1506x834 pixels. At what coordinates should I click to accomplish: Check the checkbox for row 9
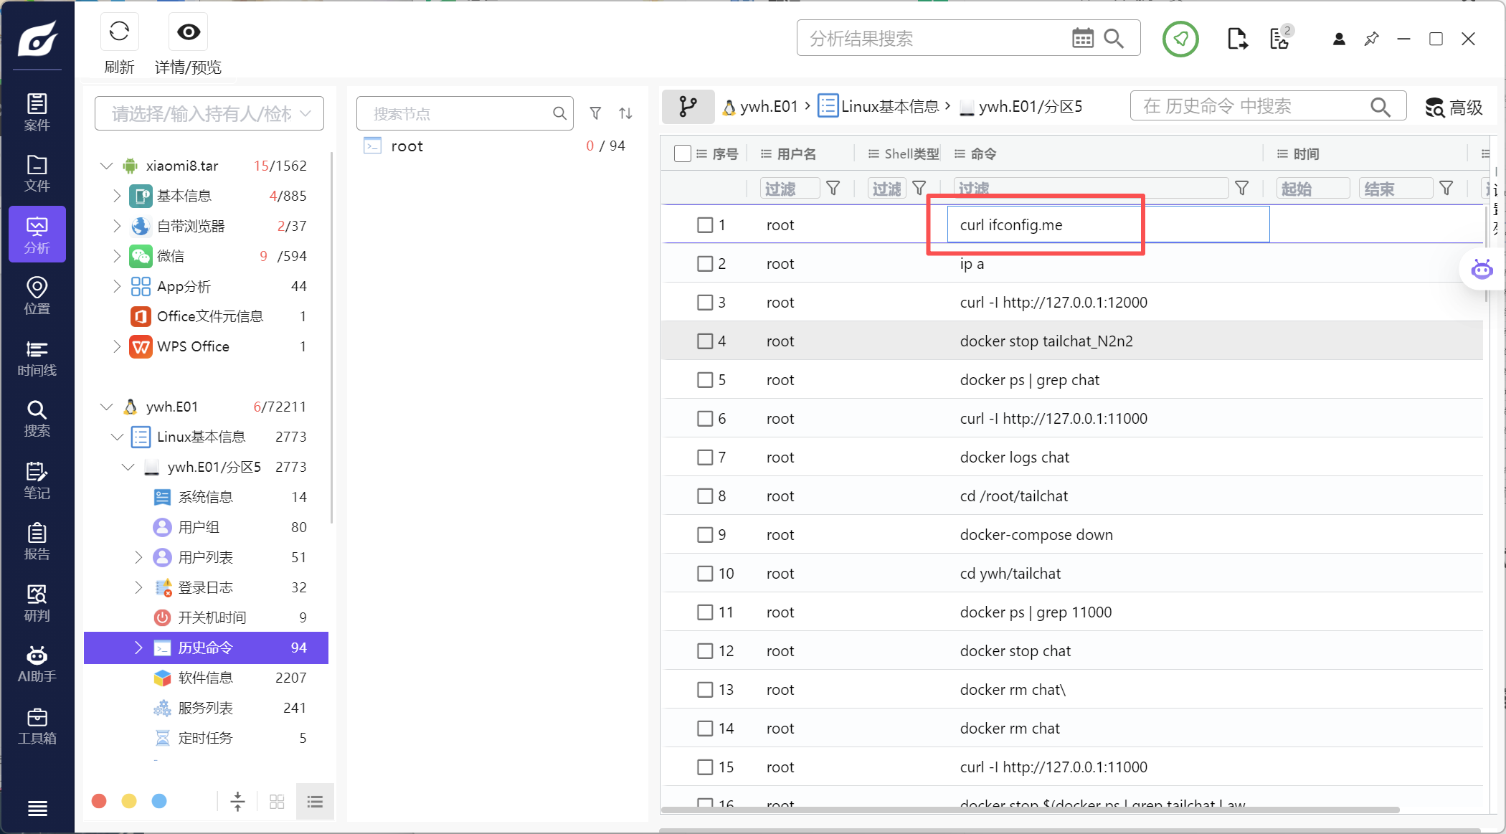(705, 535)
